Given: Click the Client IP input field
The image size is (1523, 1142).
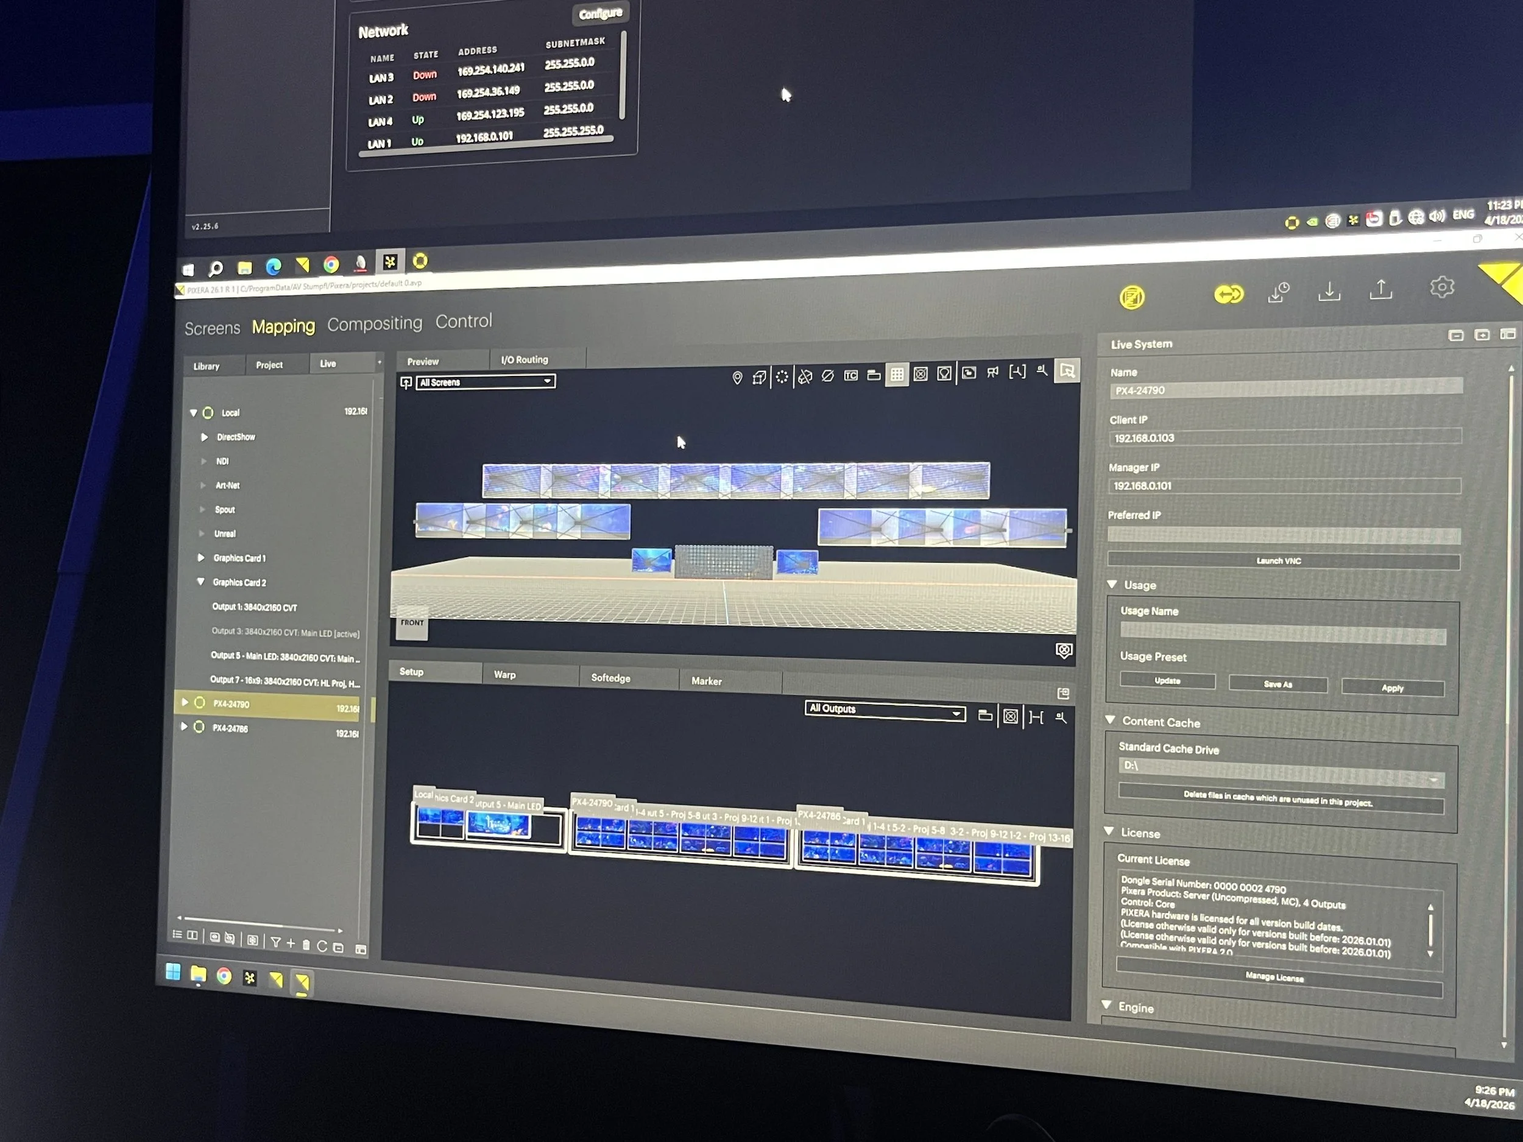Looking at the screenshot, I should 1284,437.
